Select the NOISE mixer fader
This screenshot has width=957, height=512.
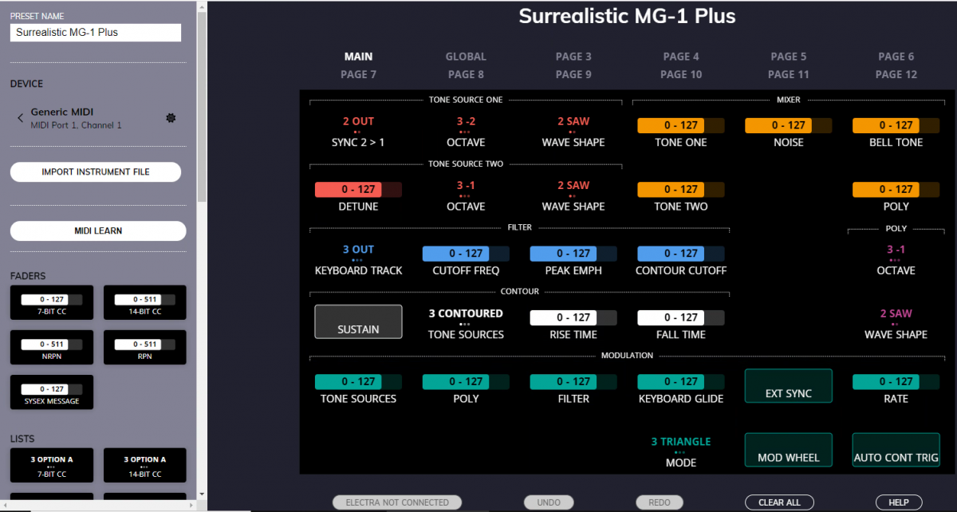click(788, 132)
